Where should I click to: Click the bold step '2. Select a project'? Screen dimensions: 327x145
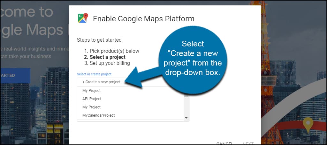point(105,57)
